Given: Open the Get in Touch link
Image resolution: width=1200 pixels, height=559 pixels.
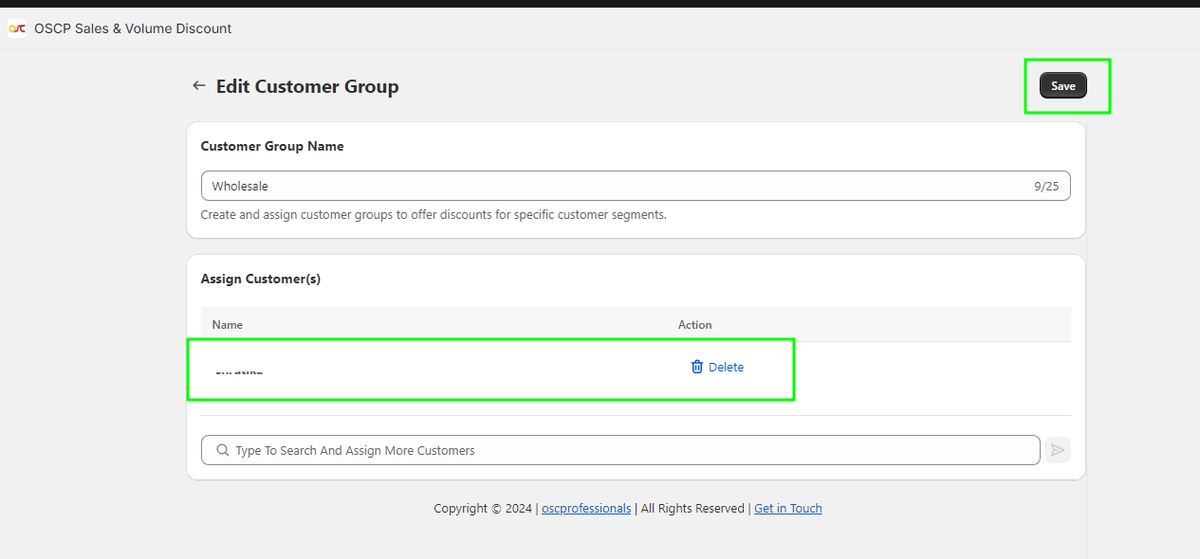Looking at the screenshot, I should click(x=787, y=508).
